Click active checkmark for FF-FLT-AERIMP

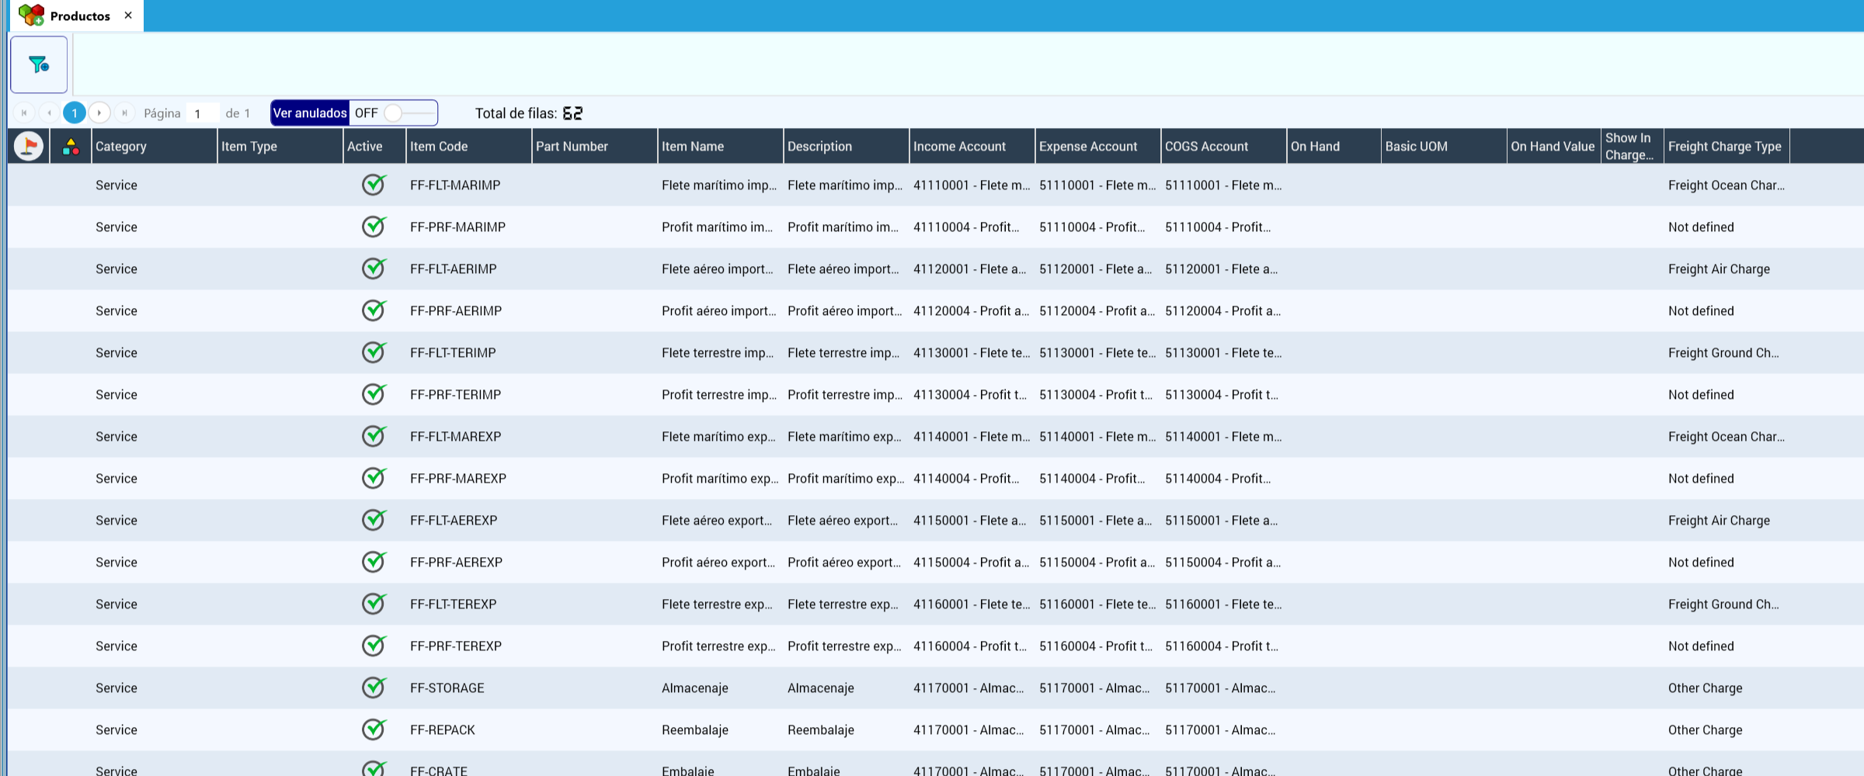click(x=374, y=268)
